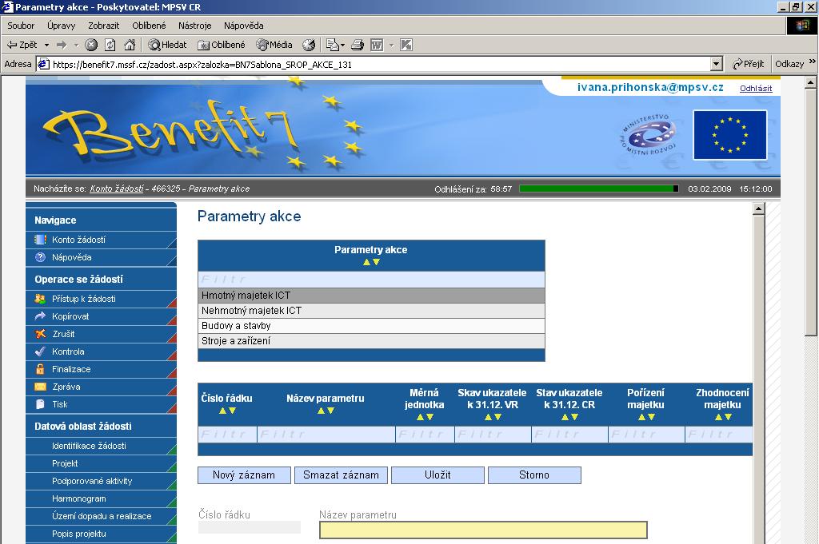
Task: Click the Konto žádostí sidebar icon
Action: pyautogui.click(x=40, y=240)
